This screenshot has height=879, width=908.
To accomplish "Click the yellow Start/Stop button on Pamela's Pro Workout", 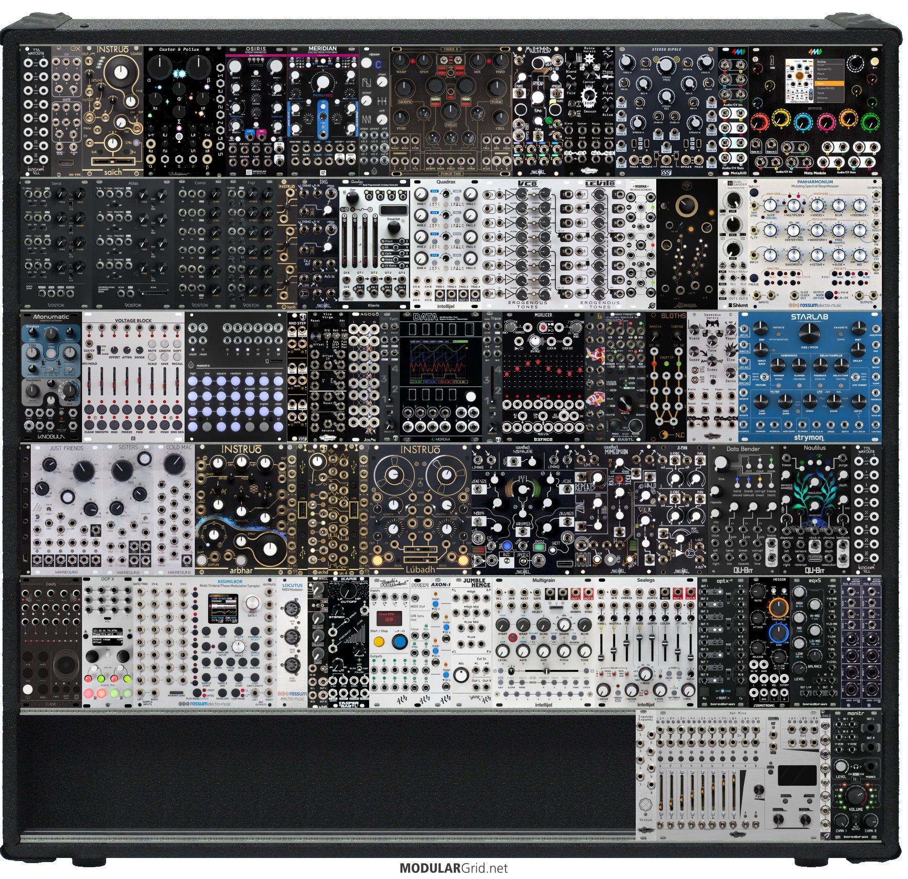I will coord(379,642).
